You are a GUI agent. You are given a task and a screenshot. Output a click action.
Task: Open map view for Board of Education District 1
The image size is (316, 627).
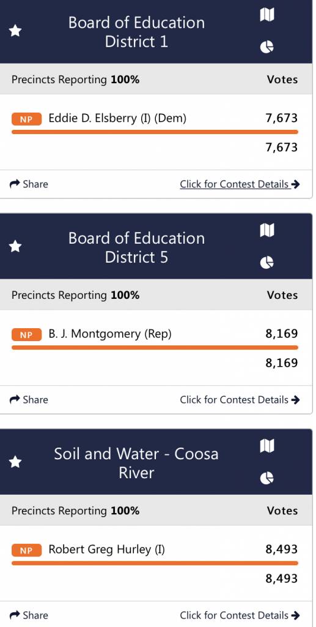(267, 15)
